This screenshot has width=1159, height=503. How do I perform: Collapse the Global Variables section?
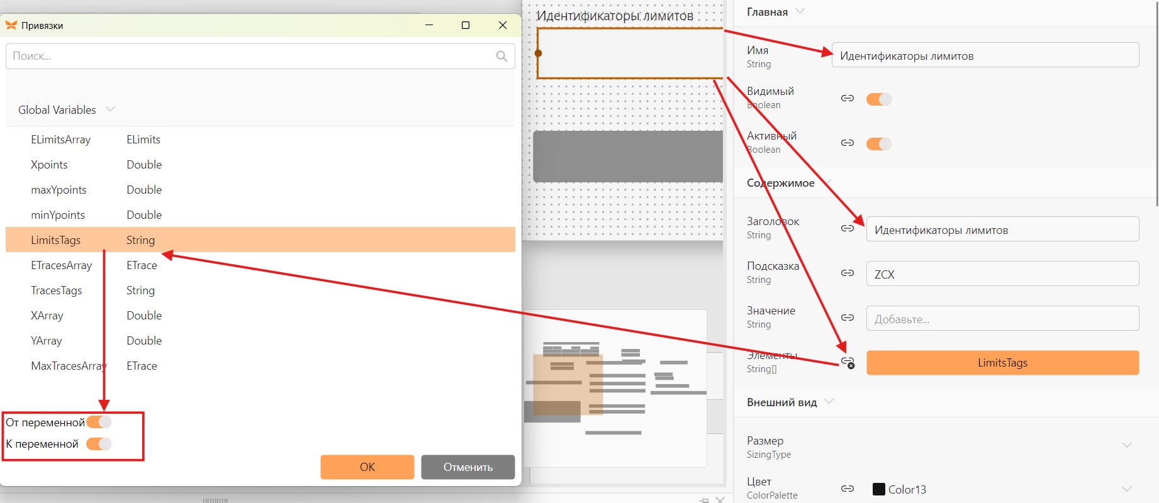(x=111, y=109)
